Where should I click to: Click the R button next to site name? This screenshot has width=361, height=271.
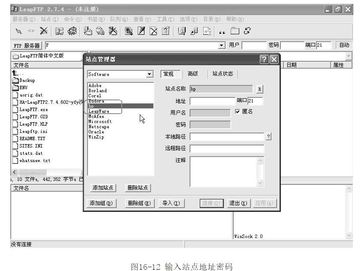(259, 89)
